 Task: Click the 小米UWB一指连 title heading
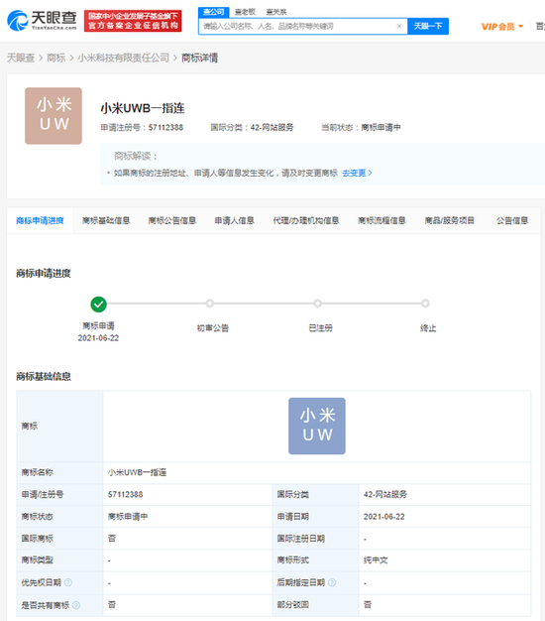pos(143,108)
